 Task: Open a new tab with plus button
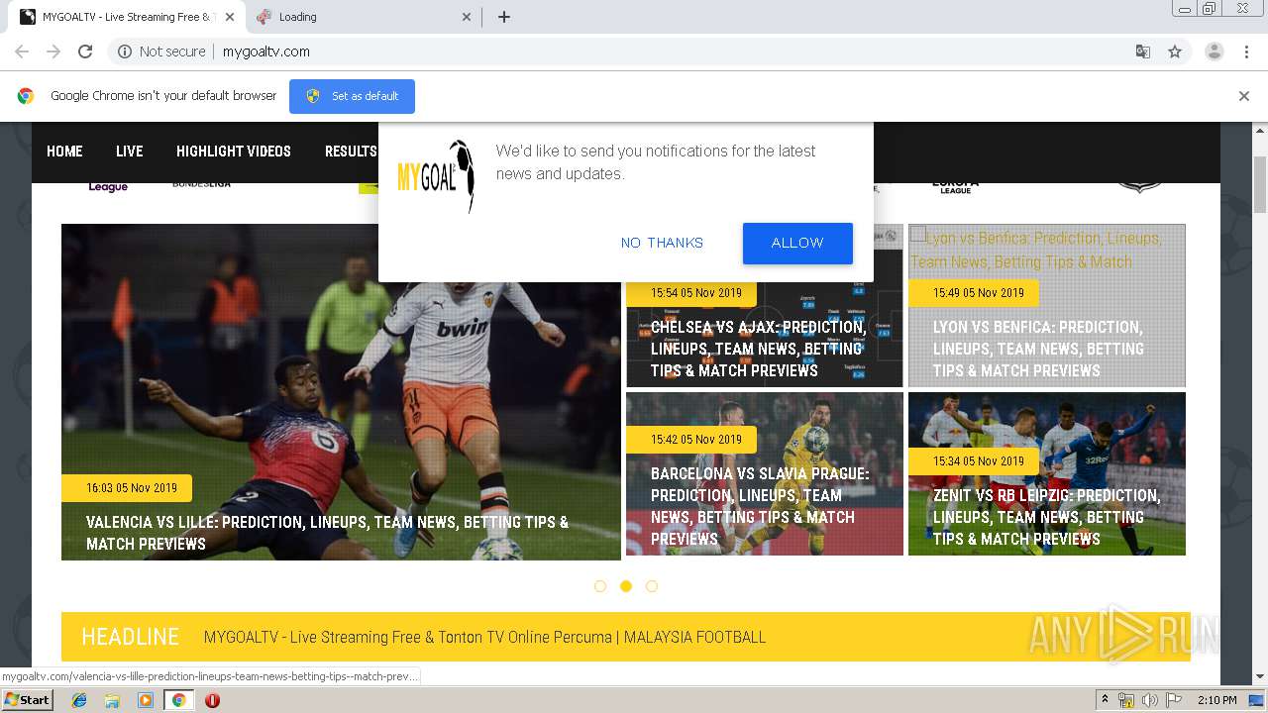pos(503,17)
